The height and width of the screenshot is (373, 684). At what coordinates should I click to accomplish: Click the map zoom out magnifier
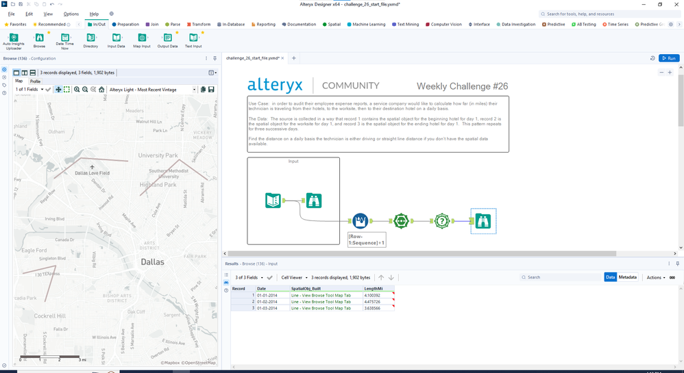(x=85, y=90)
